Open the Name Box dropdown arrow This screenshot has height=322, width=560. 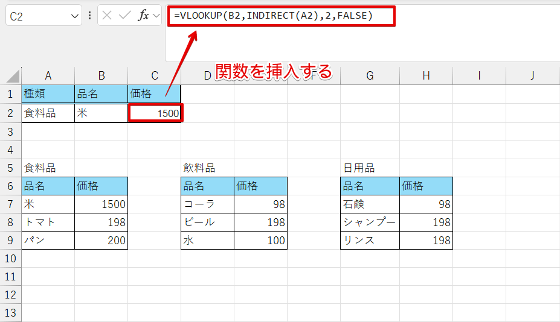74,16
